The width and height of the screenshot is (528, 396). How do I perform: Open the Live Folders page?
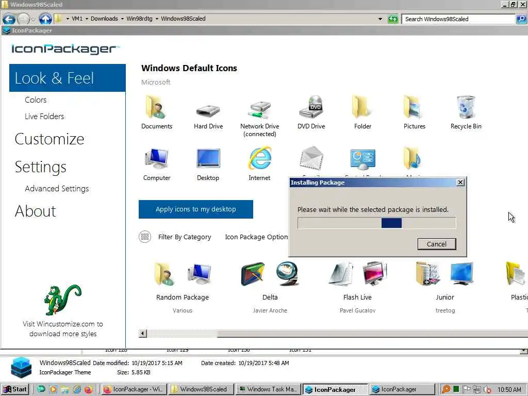[44, 116]
